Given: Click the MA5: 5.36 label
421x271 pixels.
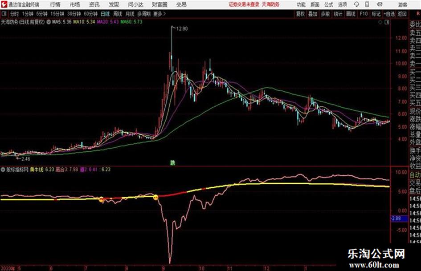Looking at the screenshot, I should [62, 22].
